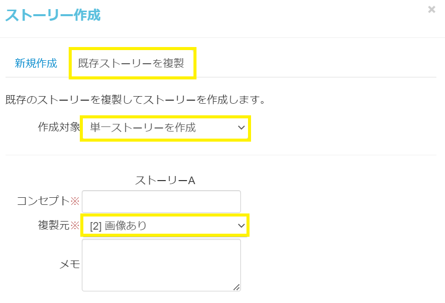Screen dimensions: 445x303
Task: Click the メモ textarea resize handle
Action: tap(236, 287)
